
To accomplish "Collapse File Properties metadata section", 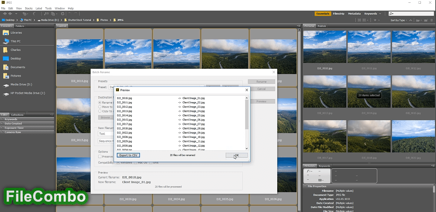I will 305,186.
